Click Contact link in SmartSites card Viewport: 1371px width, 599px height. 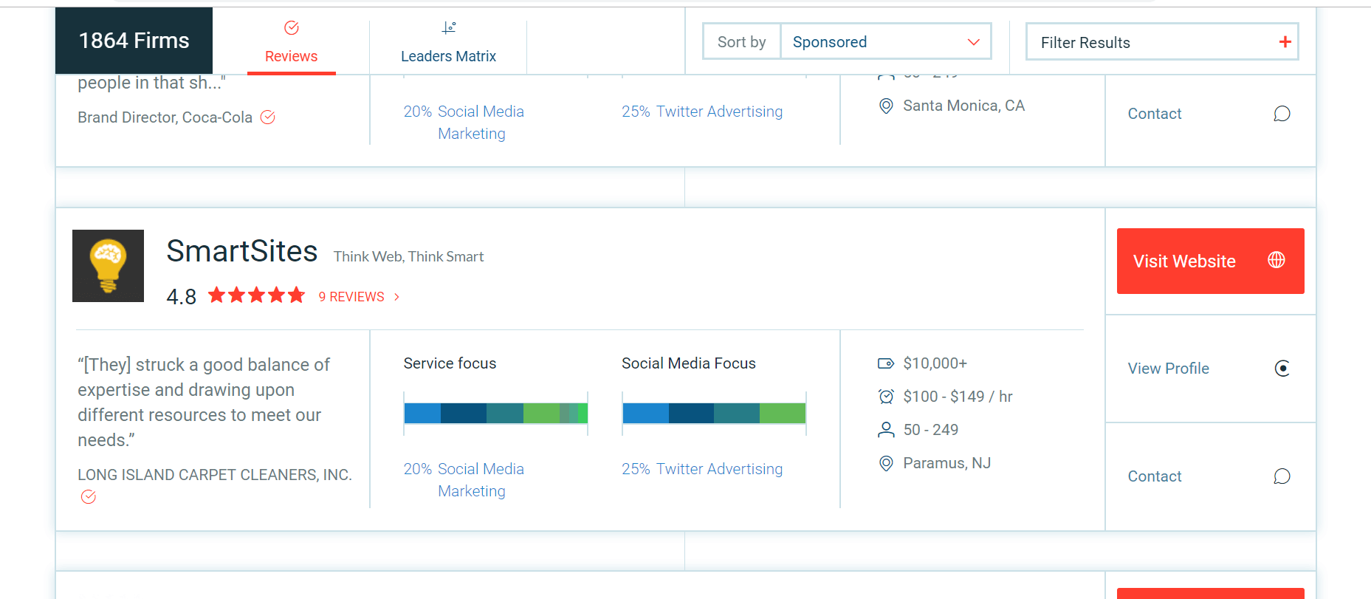[1155, 476]
